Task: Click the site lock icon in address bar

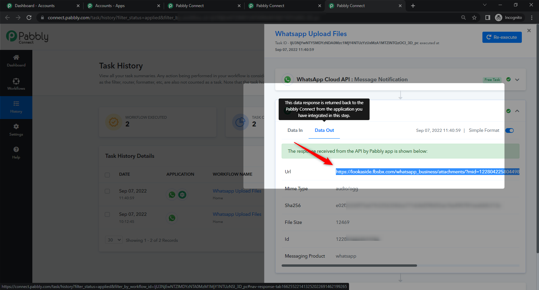Action: tap(42, 18)
